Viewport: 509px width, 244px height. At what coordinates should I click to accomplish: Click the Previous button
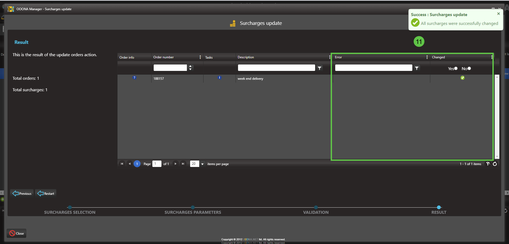tap(22, 193)
